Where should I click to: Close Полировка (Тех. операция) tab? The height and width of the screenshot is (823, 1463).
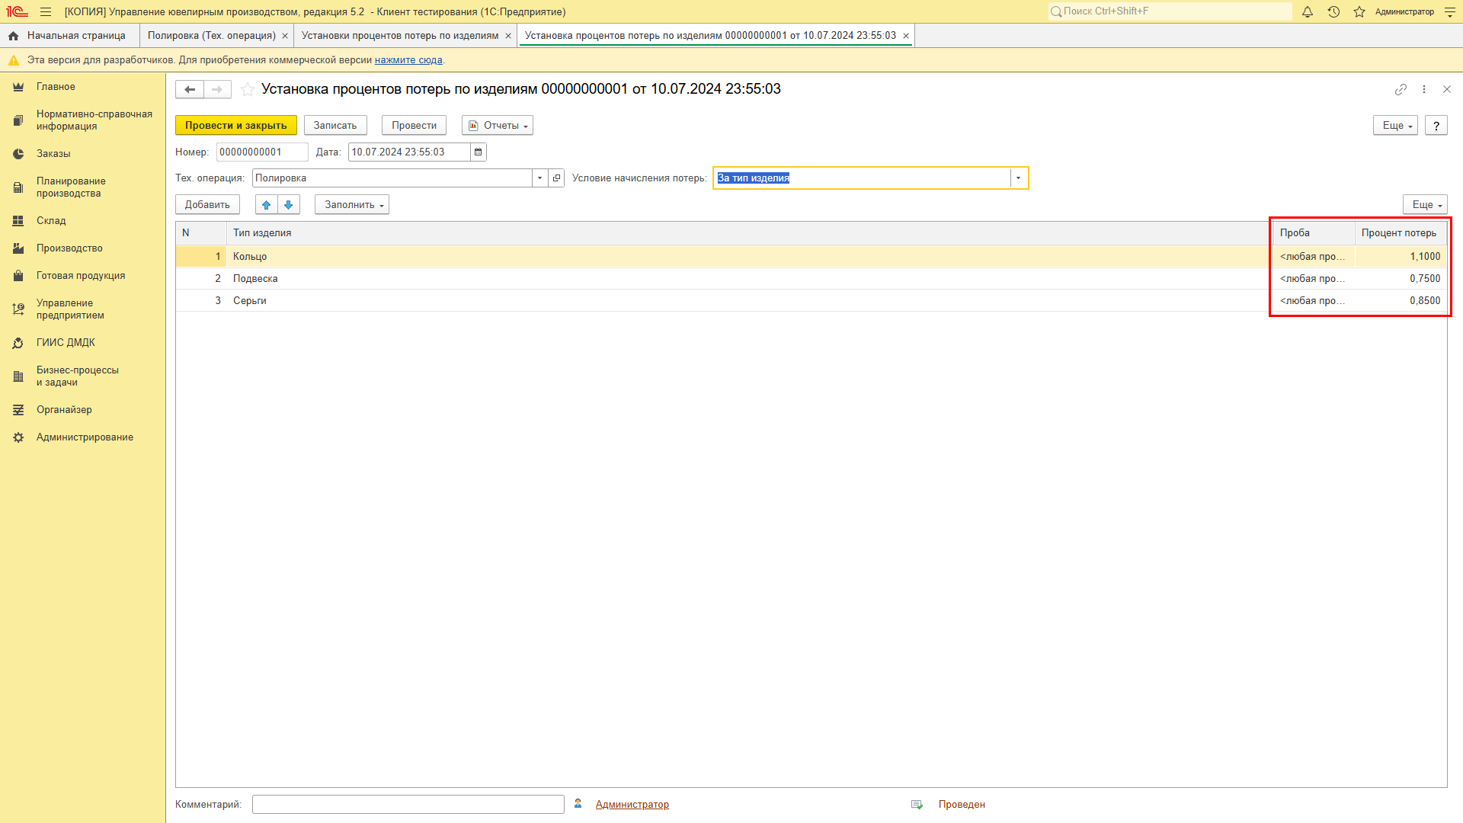285,36
